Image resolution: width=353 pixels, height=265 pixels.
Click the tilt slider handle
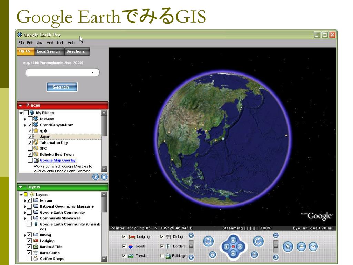[276, 246]
